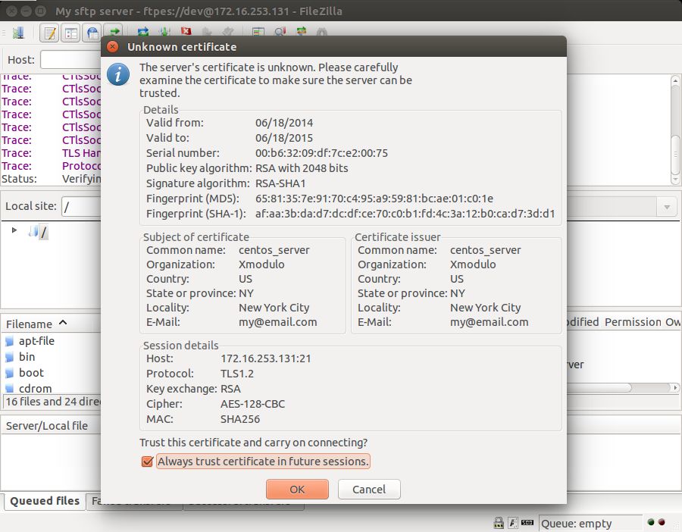Click the process queue toolbar icon
682x532 pixels.
164,31
